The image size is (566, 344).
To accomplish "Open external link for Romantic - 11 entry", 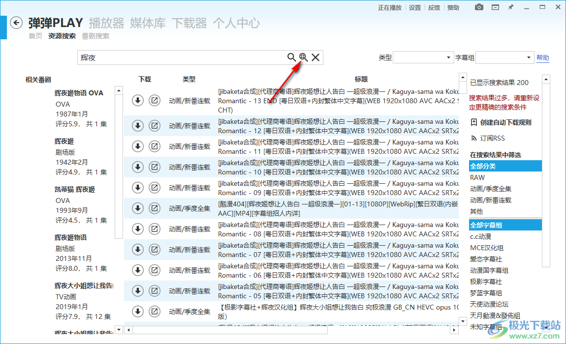I will tap(155, 146).
